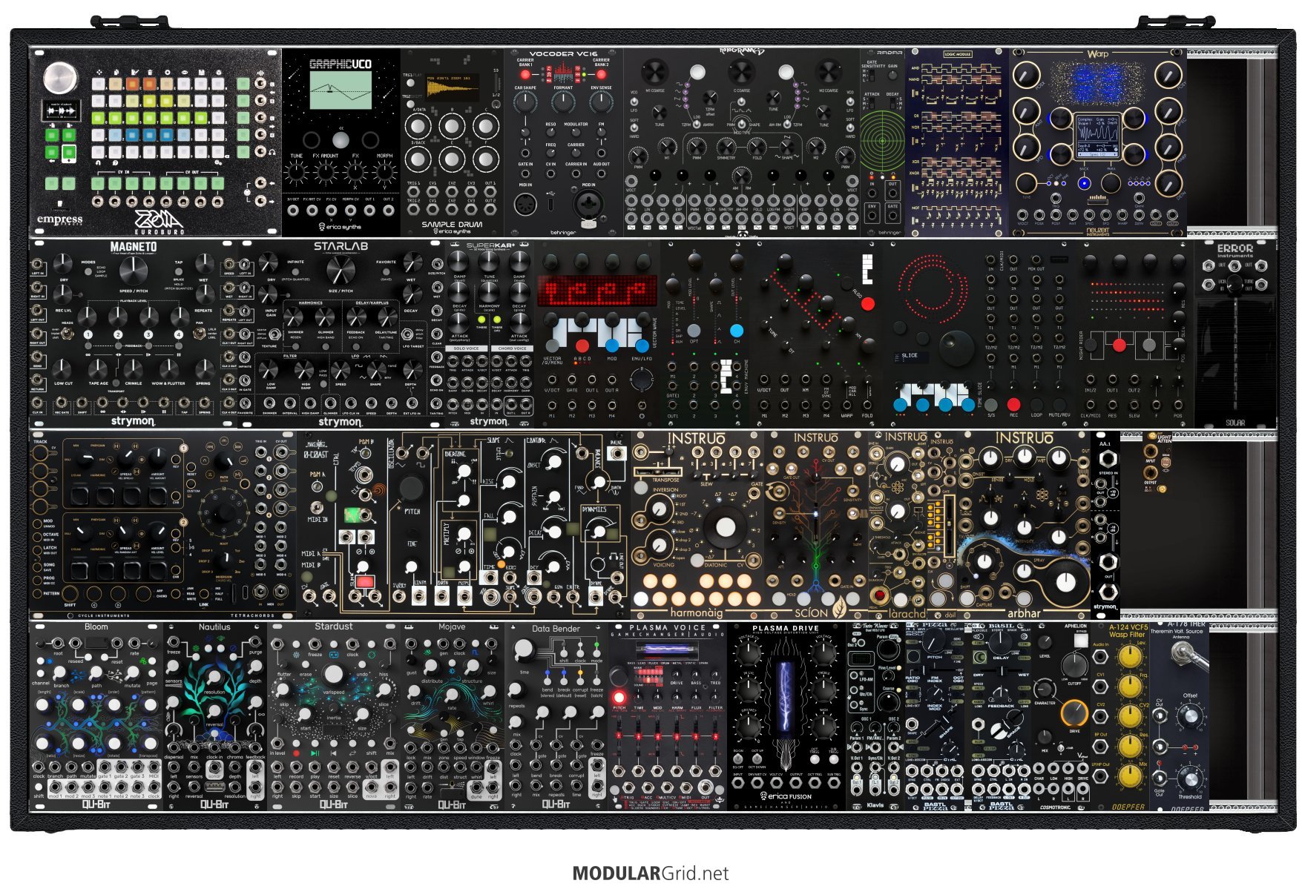
Task: Click the STARLAB module title
Action: pos(341,246)
